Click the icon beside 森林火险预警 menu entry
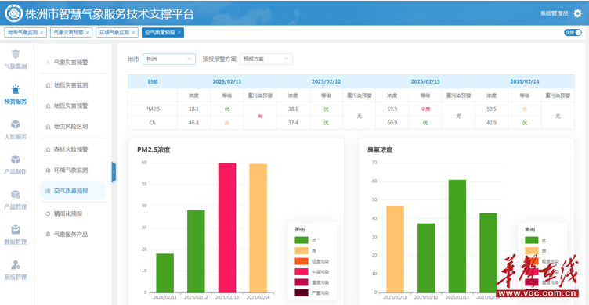 pyautogui.click(x=48, y=149)
